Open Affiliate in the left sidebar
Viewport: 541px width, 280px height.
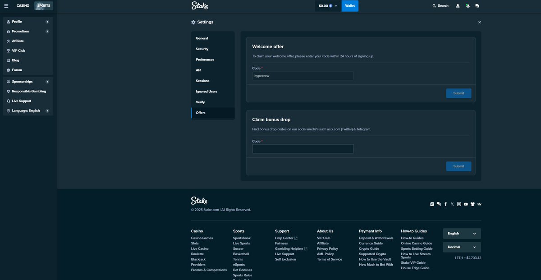[x=28, y=41]
